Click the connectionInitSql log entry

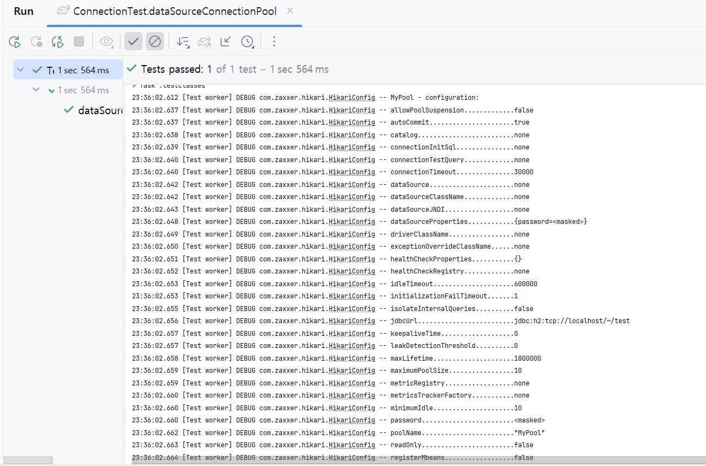459,147
